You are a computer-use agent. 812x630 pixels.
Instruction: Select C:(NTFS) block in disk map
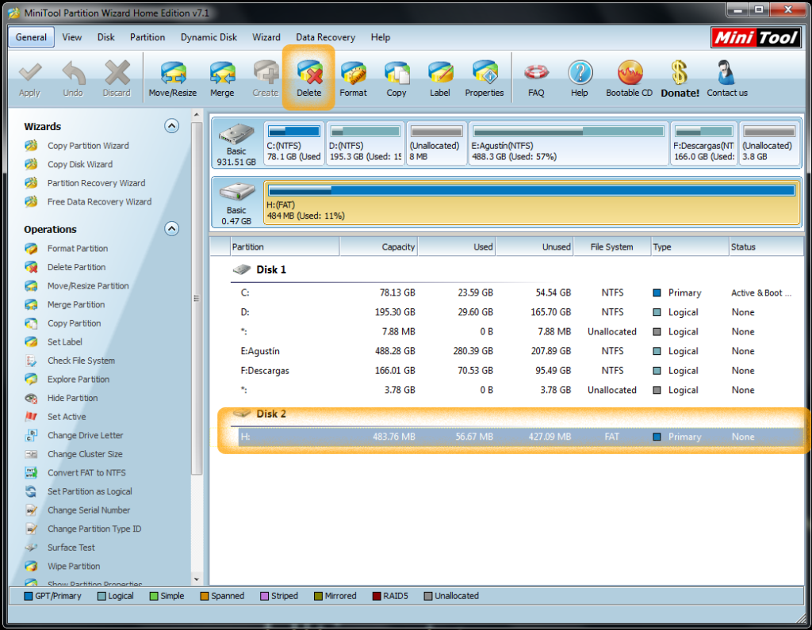click(293, 143)
